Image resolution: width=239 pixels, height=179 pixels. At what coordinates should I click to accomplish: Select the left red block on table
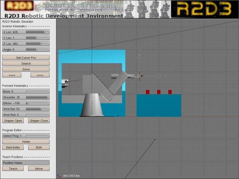(148, 92)
